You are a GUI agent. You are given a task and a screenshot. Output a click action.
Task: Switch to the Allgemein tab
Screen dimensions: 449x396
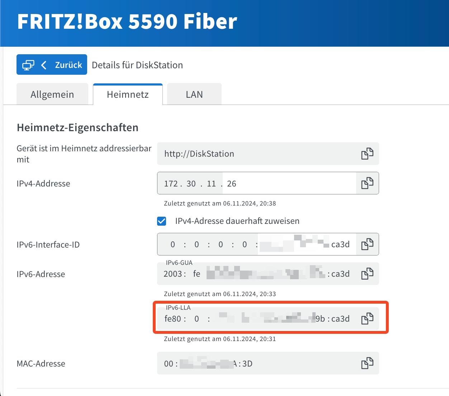[52, 94]
